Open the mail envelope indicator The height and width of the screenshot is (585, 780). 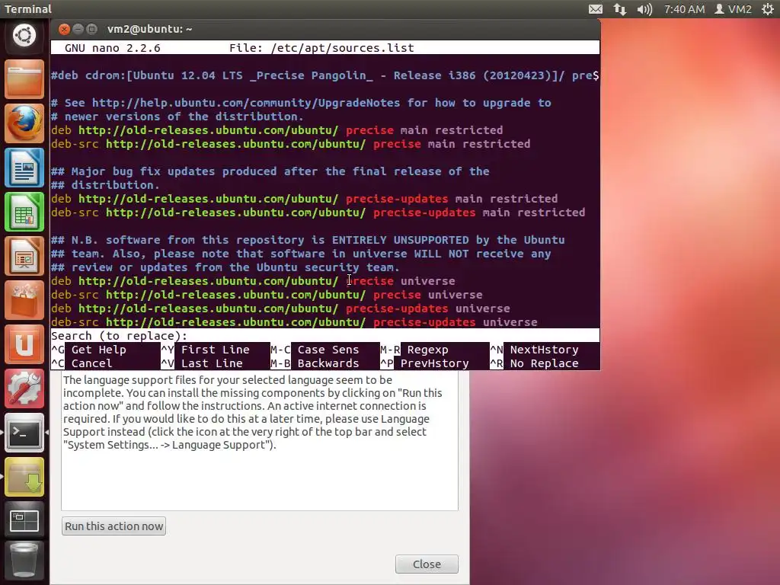596,9
